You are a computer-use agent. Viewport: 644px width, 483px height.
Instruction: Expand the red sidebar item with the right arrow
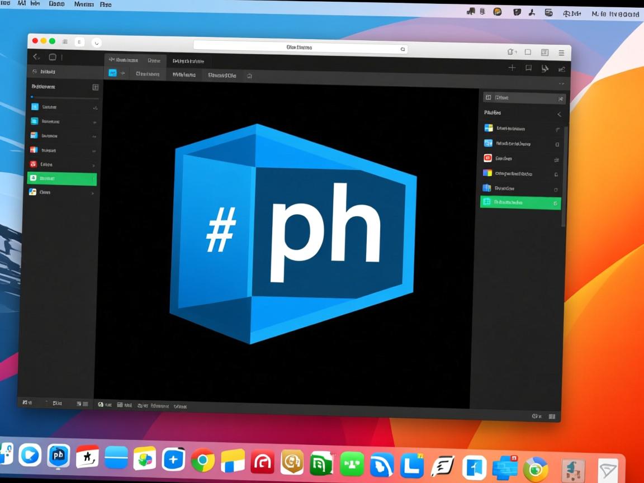93,164
